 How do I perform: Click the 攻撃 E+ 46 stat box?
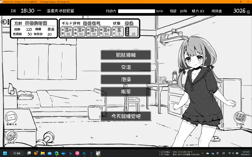click(66, 32)
